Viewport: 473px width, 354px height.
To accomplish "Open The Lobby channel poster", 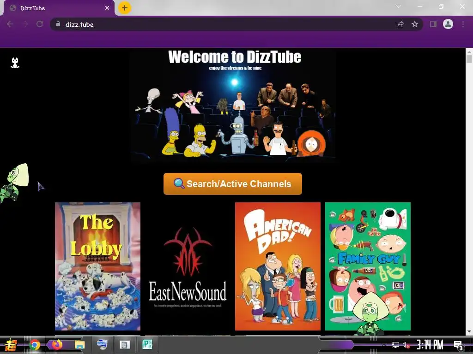I will 97,266.
